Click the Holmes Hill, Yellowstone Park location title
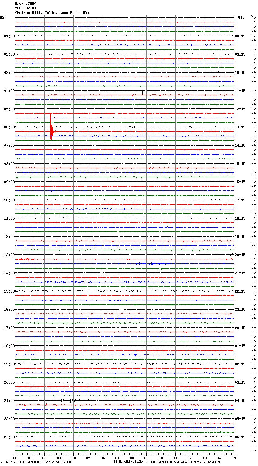 point(52,13)
